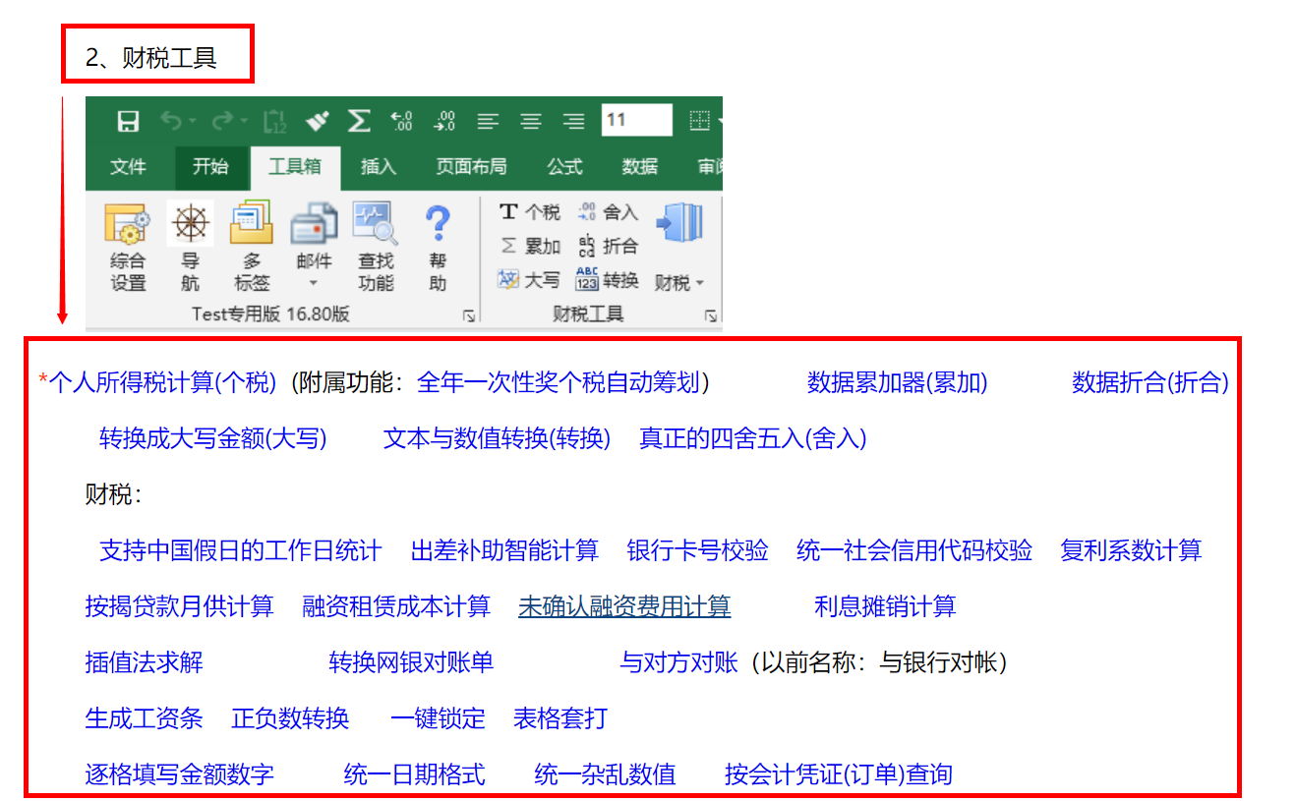Open 统一社会信用代码校验 link

click(x=914, y=550)
